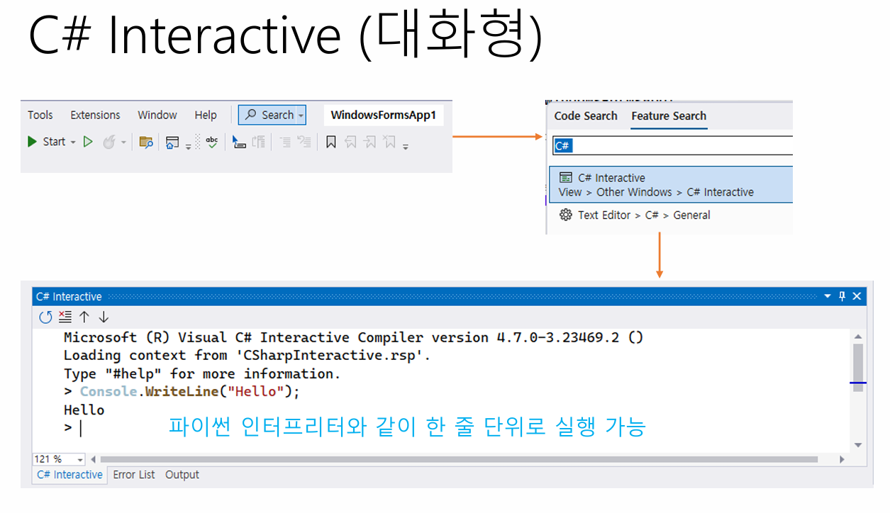Viewport: 890px width, 513px height.
Task: Select the C# Interactive bottom tab
Action: pos(69,475)
